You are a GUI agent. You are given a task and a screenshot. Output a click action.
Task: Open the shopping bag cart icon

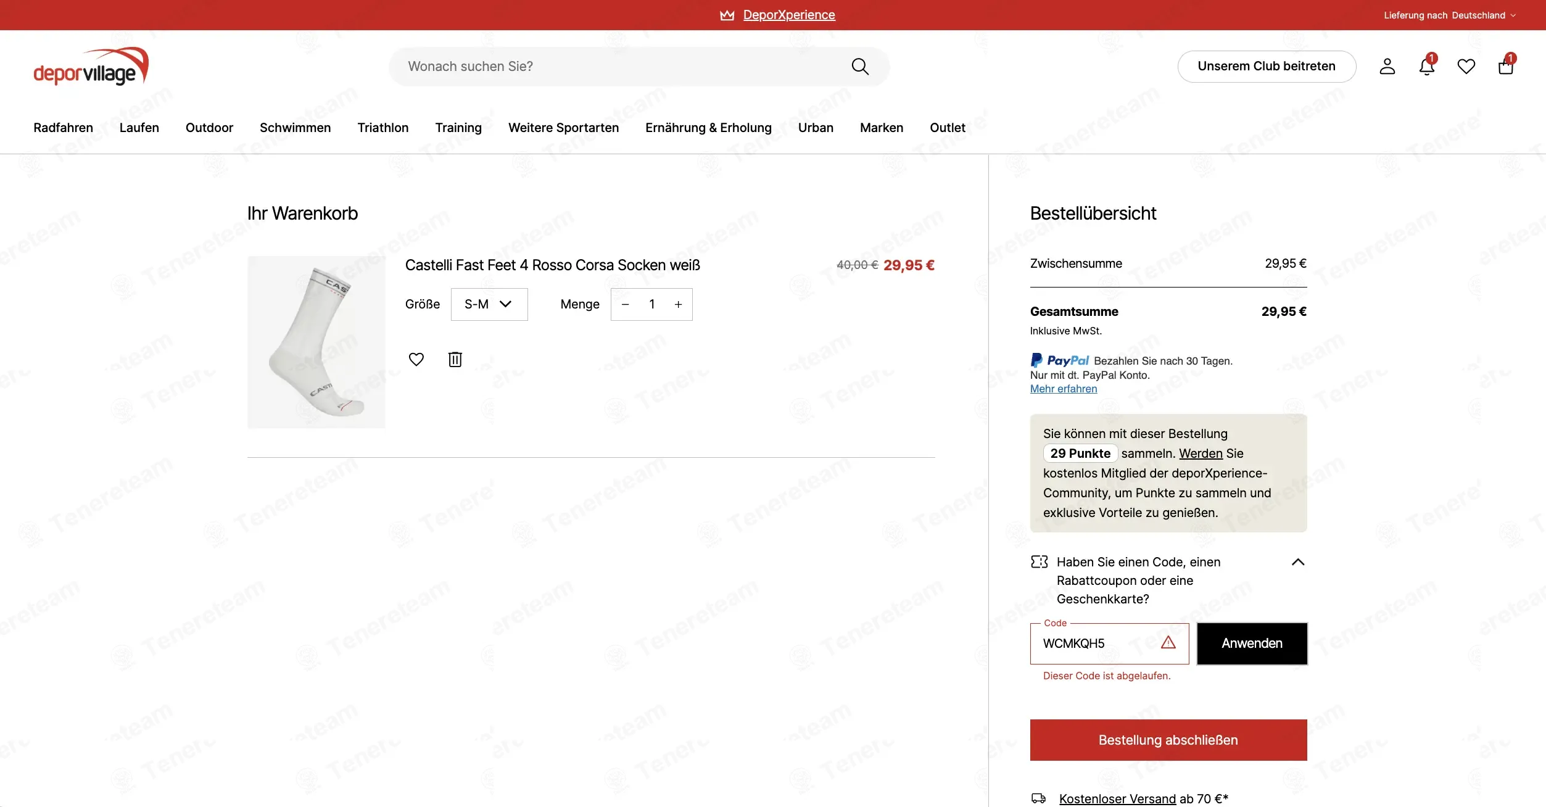(1506, 65)
